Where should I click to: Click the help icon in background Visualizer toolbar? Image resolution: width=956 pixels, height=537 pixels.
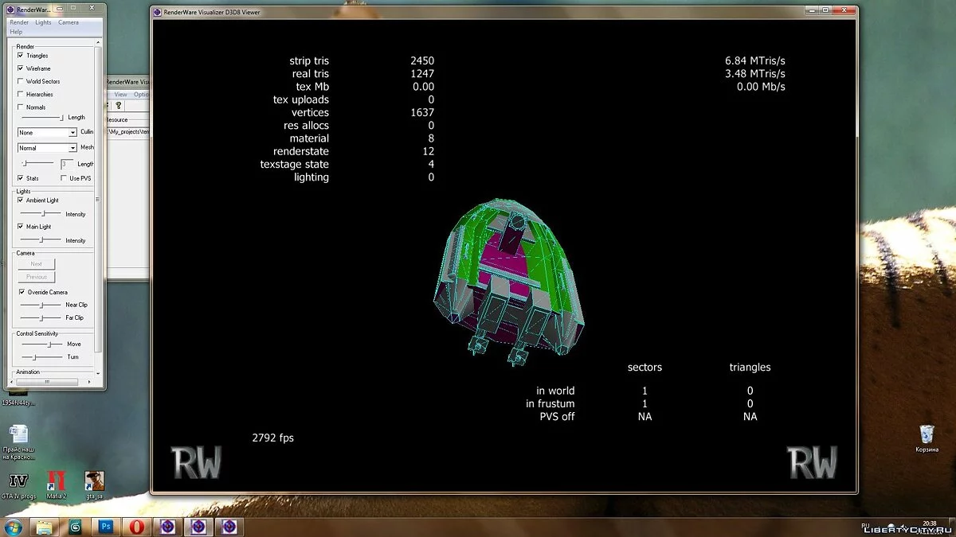click(x=119, y=105)
